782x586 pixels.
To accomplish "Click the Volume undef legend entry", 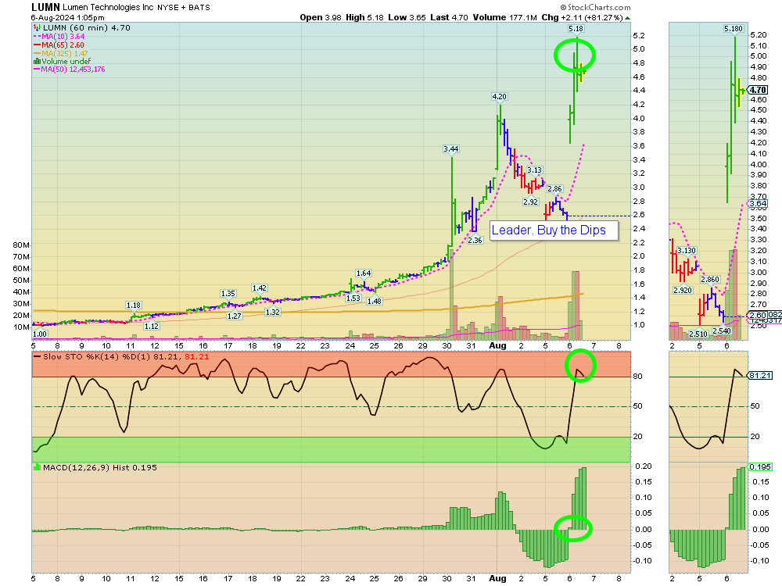I will [66, 61].
